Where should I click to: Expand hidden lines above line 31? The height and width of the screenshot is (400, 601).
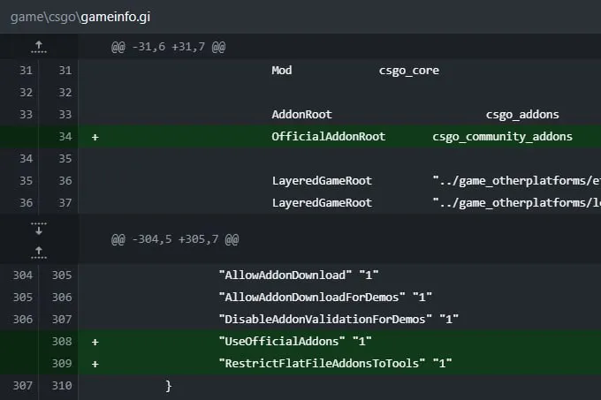pos(39,47)
